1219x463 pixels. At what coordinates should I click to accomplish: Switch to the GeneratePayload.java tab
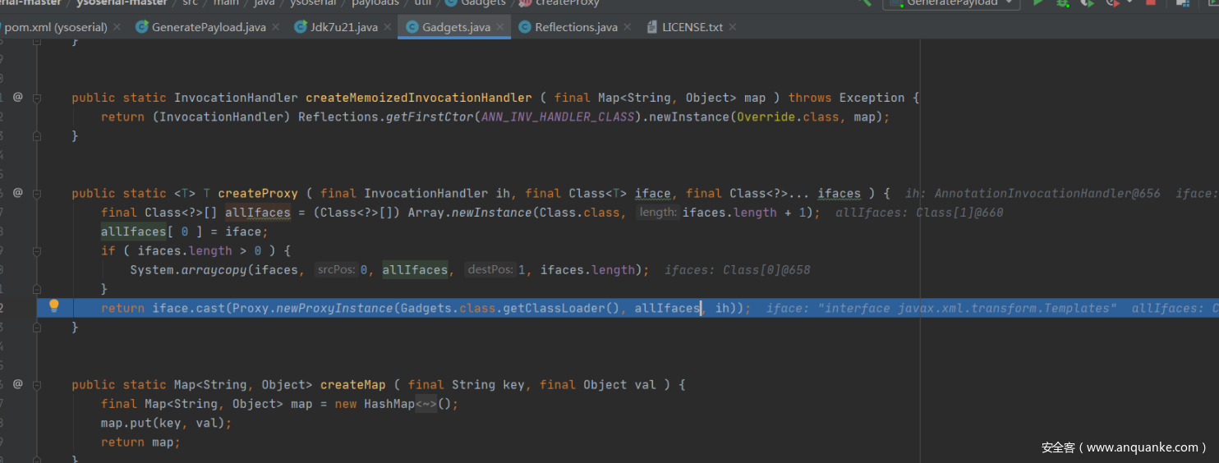coord(208,27)
